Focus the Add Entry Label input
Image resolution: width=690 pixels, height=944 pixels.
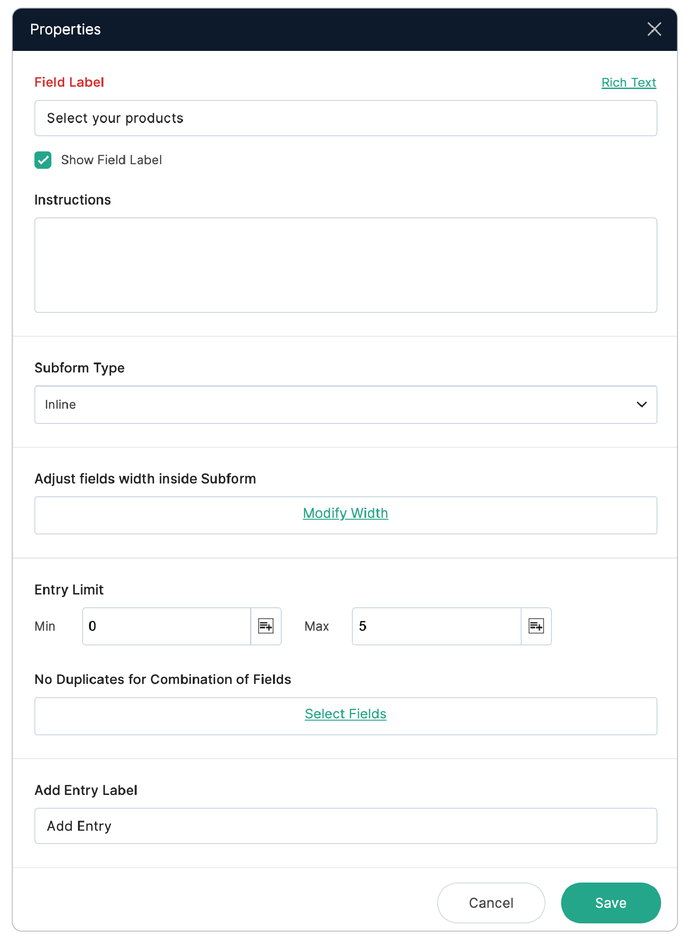[x=345, y=826]
